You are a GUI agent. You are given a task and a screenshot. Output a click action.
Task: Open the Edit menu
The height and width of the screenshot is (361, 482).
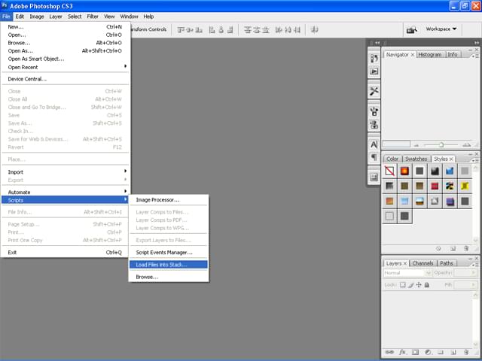click(x=20, y=17)
